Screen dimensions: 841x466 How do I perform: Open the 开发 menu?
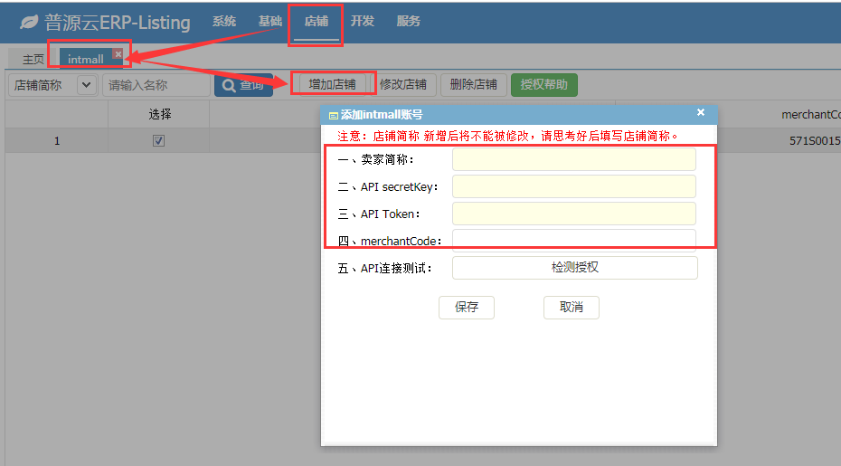coord(362,21)
